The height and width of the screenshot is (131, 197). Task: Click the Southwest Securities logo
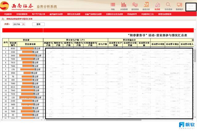pos(17,6)
